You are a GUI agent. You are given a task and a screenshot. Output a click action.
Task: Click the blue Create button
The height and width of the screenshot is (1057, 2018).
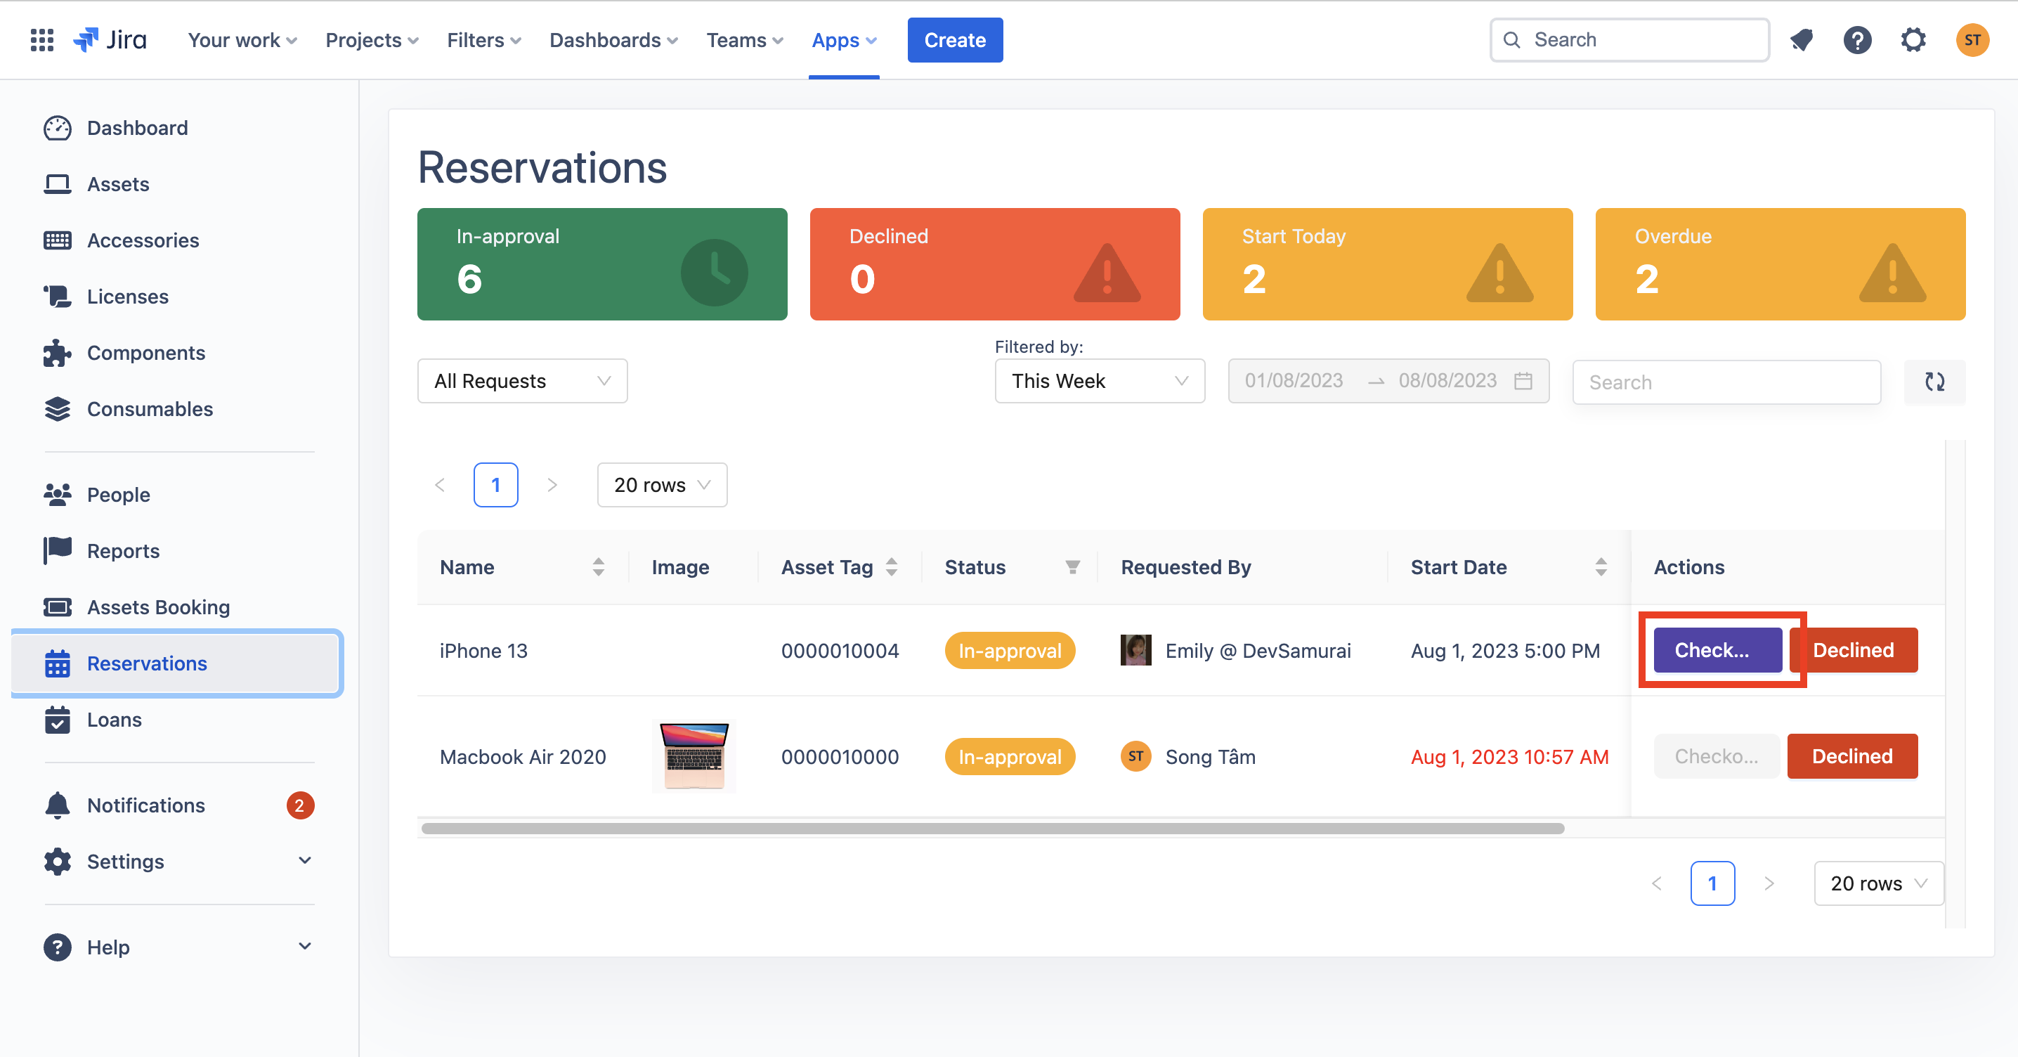tap(954, 40)
